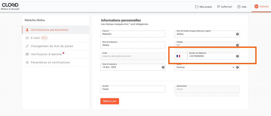Open the E-mail settings section
The image size is (271, 116).
point(35,38)
